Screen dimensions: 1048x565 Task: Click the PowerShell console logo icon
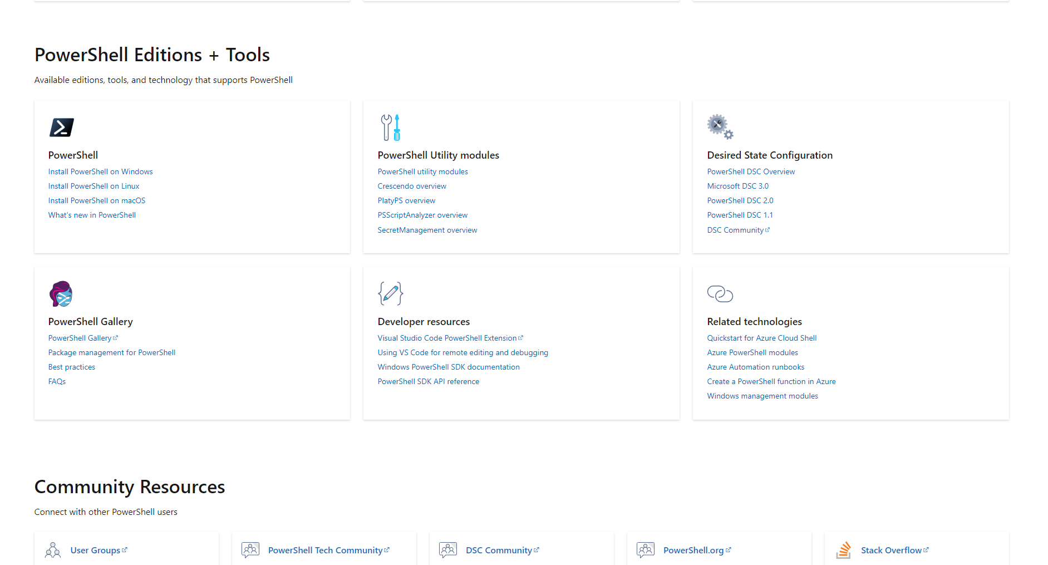coord(62,127)
